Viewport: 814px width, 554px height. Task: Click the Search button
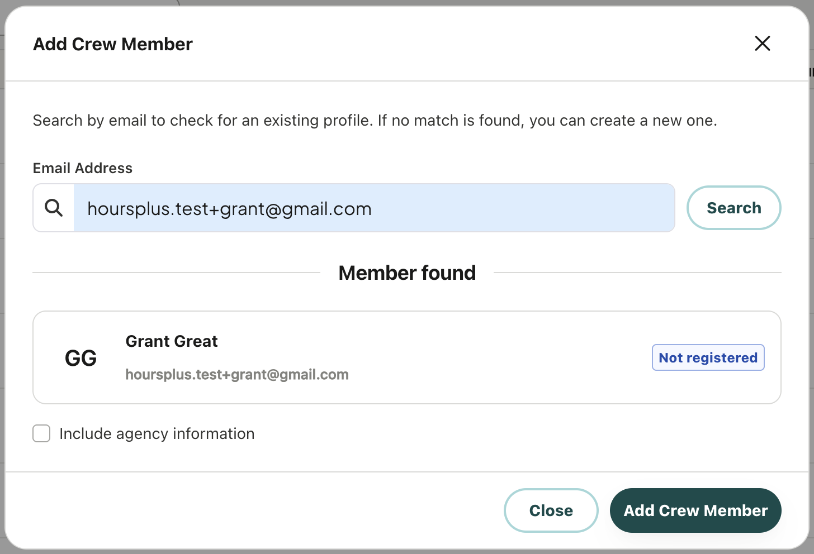coord(733,208)
